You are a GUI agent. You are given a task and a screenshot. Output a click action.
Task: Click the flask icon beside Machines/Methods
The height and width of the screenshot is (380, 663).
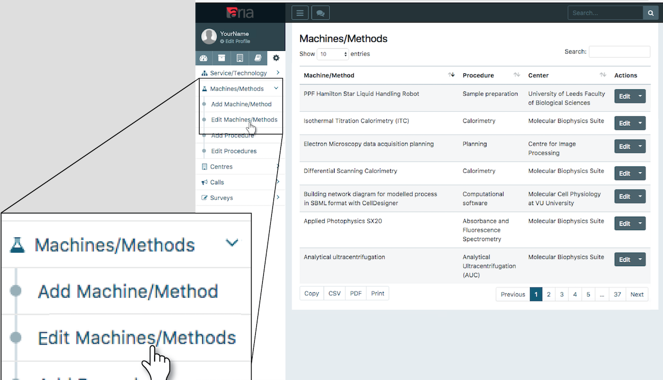coord(204,88)
